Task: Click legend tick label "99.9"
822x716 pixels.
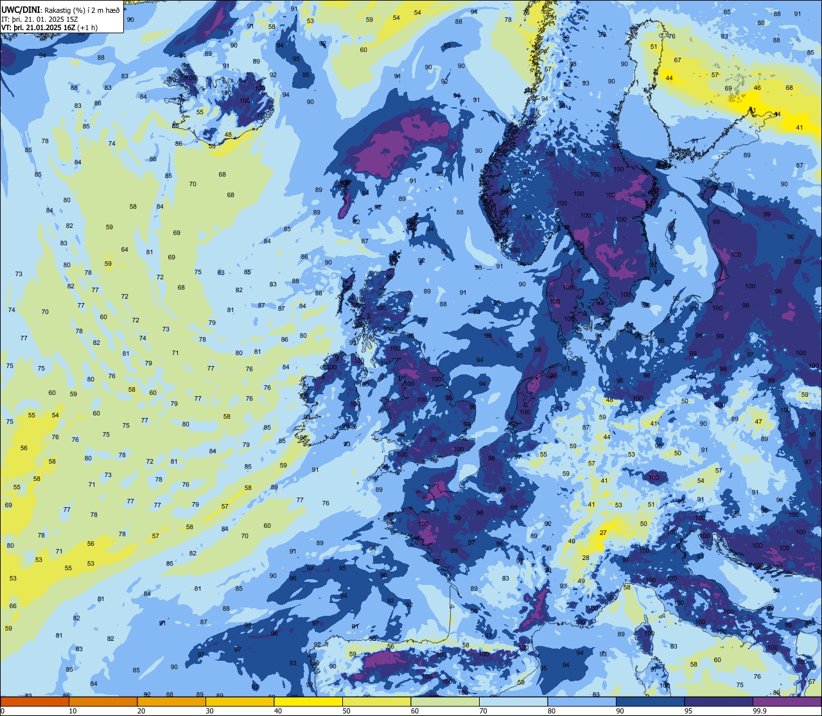Action: click(x=760, y=711)
